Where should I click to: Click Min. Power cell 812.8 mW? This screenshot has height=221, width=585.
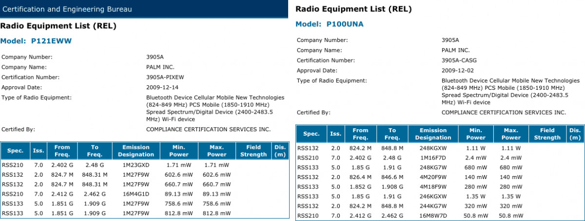pos(178,213)
